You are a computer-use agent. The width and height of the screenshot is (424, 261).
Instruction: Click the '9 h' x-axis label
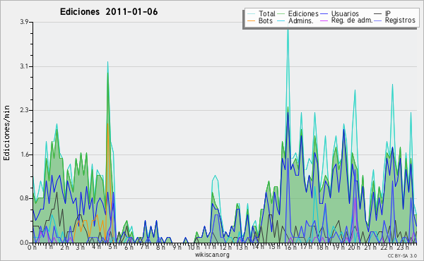(177, 248)
